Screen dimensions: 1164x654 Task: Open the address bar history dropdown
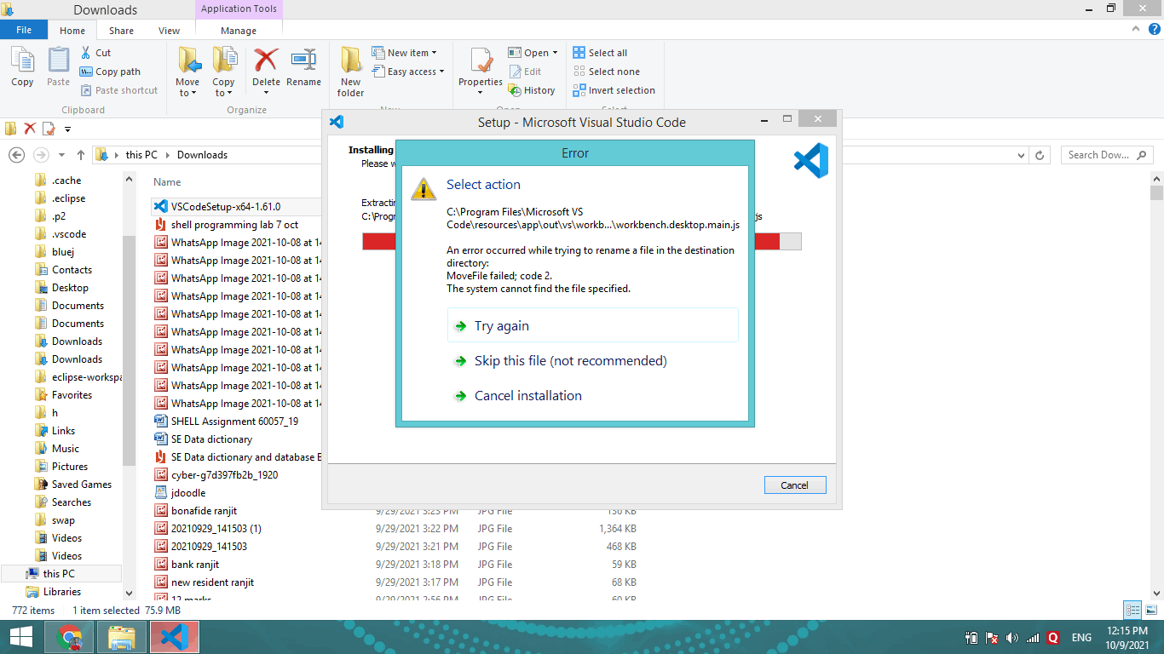[1022, 155]
